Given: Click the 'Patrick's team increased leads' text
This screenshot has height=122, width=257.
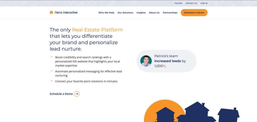Looking at the screenshot, I should tap(170, 61).
